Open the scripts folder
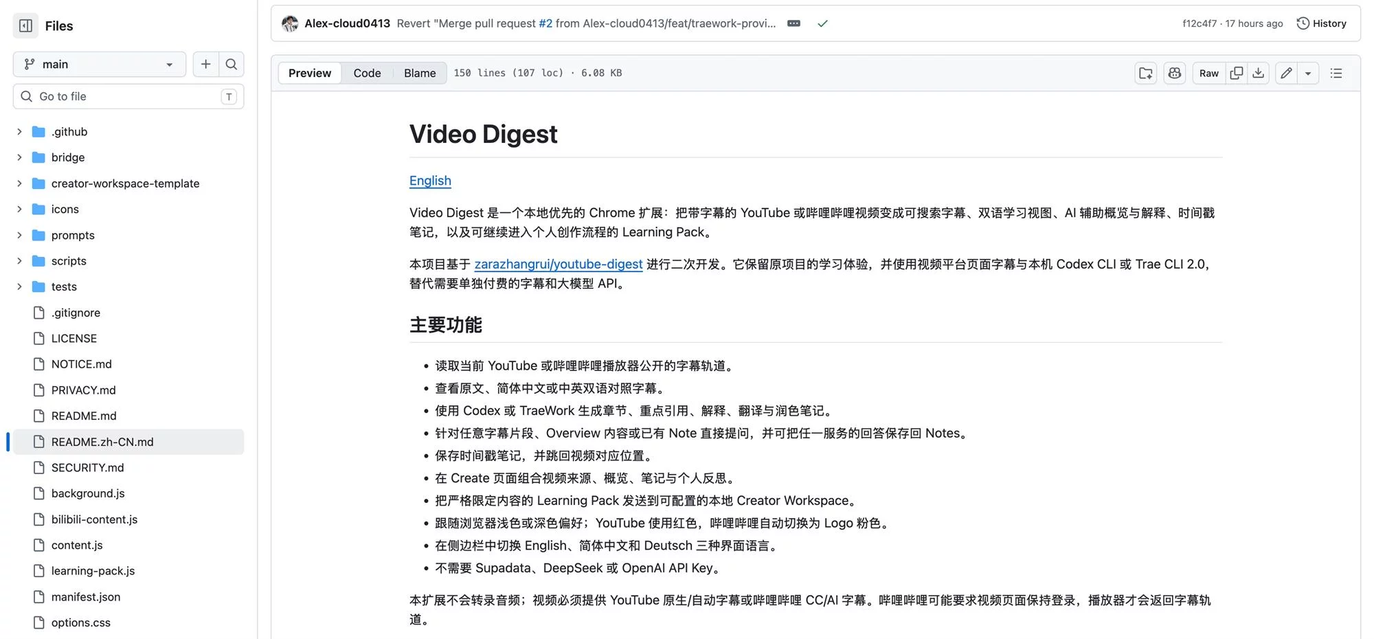This screenshot has width=1374, height=639. (x=69, y=261)
